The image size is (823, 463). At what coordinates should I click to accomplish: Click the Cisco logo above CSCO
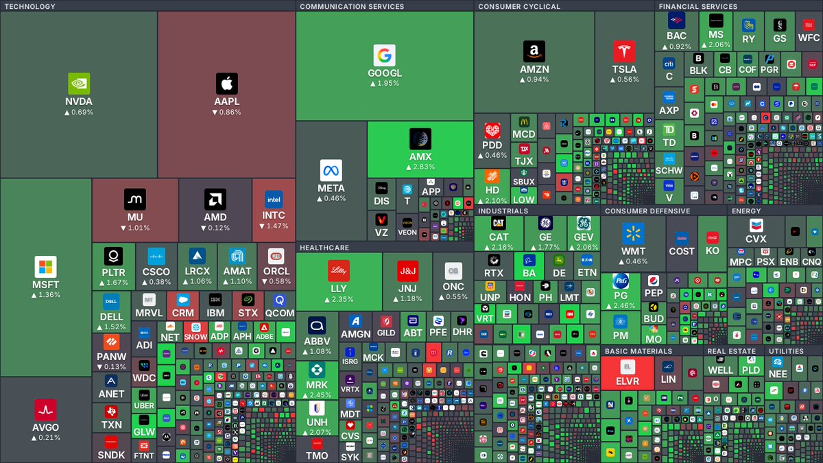156,257
